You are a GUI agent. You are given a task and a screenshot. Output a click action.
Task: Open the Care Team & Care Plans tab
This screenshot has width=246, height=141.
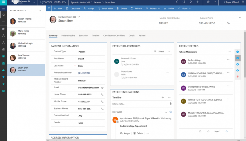tap(114, 35)
